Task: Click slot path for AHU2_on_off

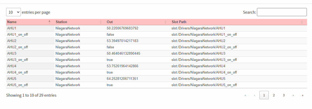Action: [204, 47]
